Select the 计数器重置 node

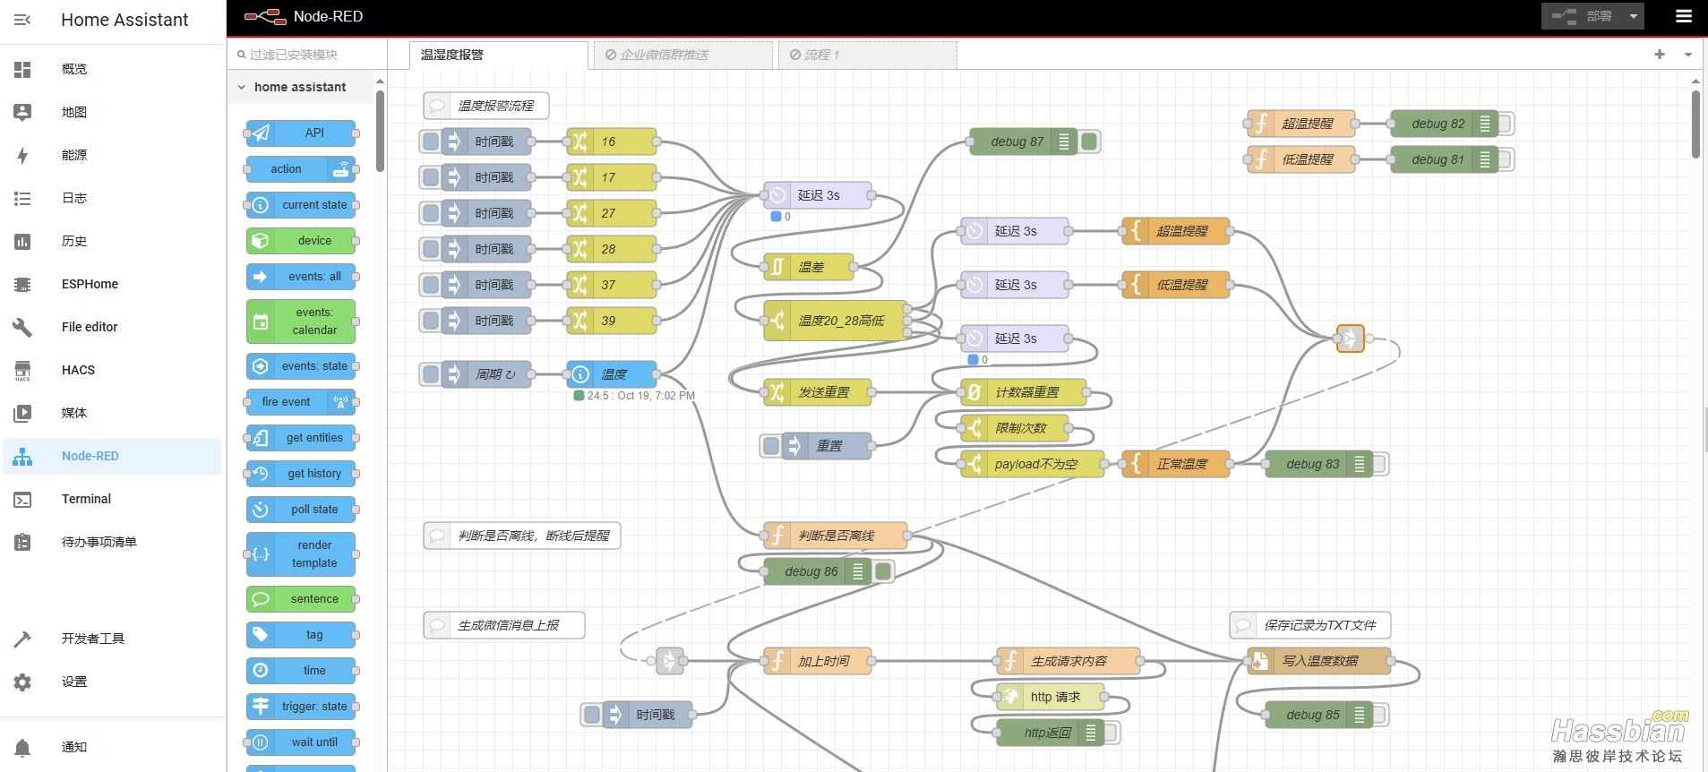pyautogui.click(x=1024, y=392)
